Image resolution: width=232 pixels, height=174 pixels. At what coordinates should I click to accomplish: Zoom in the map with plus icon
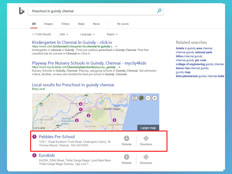click(x=155, y=98)
